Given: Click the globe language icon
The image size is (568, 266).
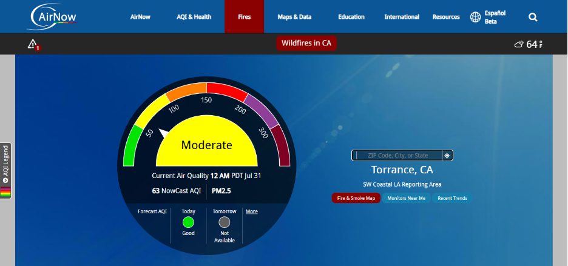Looking at the screenshot, I should coord(475,17).
